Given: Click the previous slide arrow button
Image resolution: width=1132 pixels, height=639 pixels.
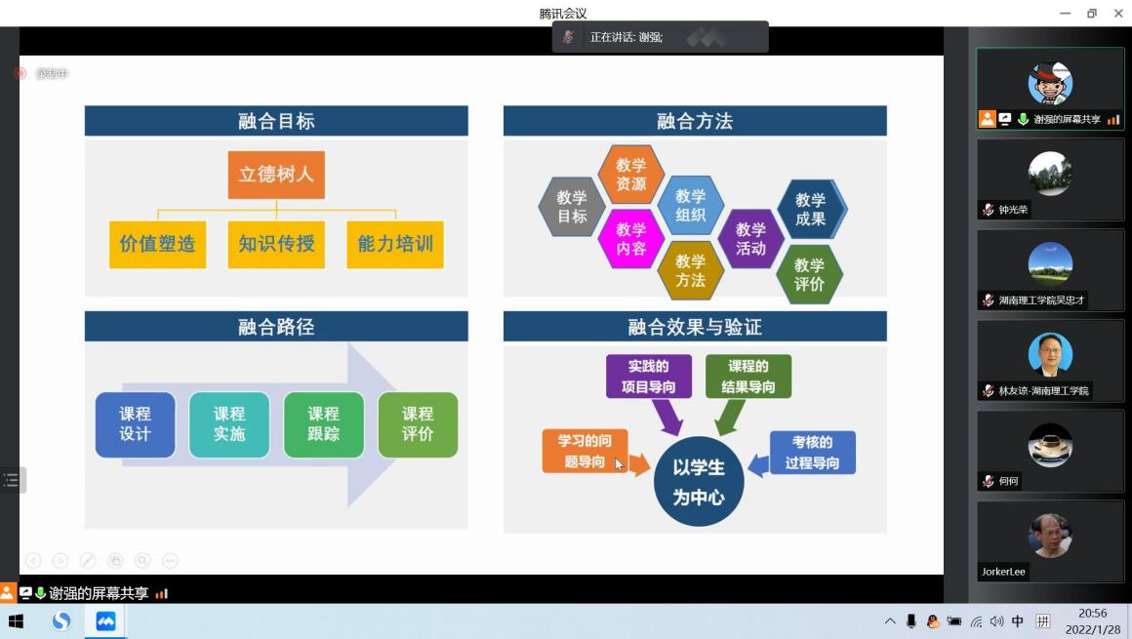Looking at the screenshot, I should pyautogui.click(x=34, y=560).
